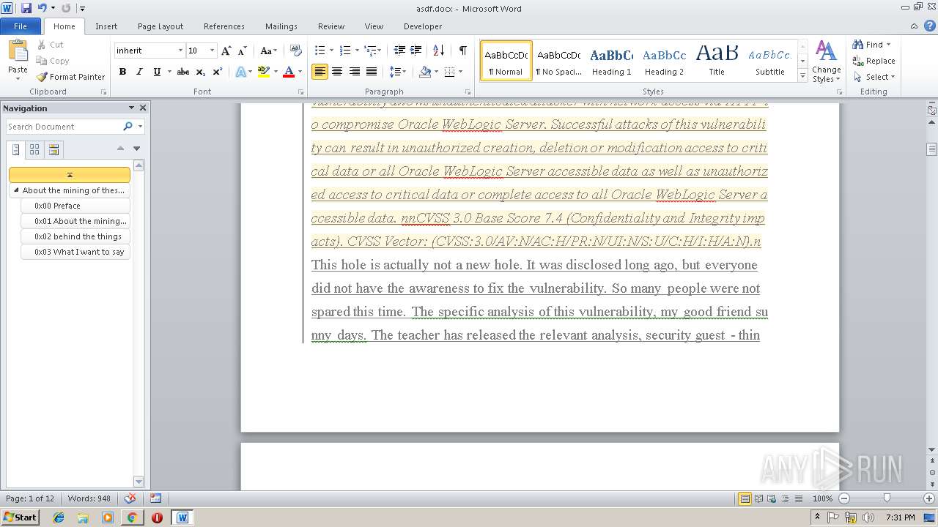Center the text
The height and width of the screenshot is (527, 938).
[337, 72]
